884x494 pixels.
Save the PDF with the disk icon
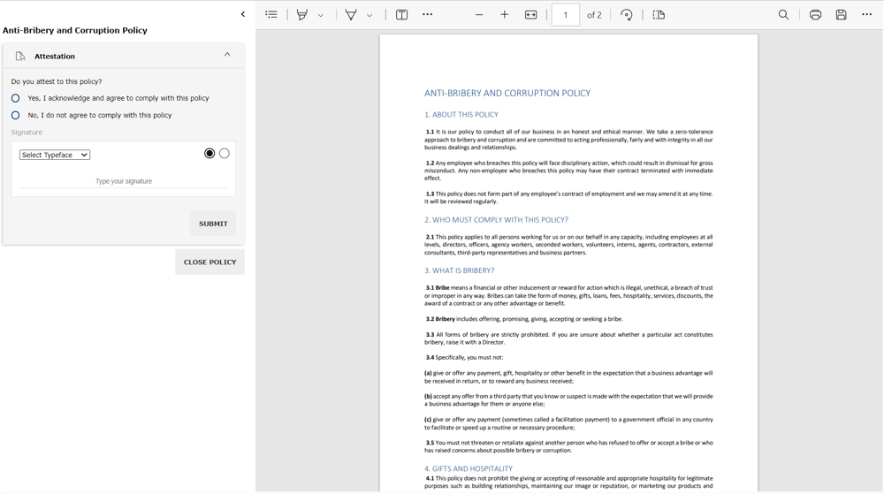point(841,15)
